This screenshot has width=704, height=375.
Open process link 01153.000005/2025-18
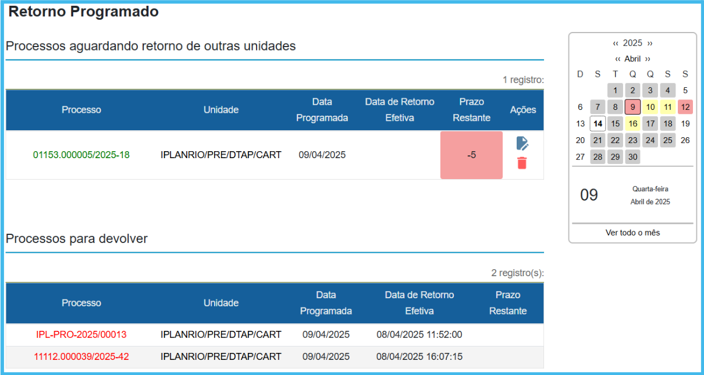81,155
